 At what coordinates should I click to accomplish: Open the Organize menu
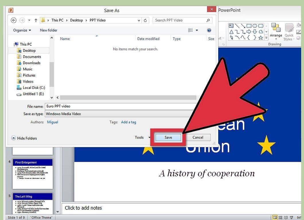tap(22, 30)
